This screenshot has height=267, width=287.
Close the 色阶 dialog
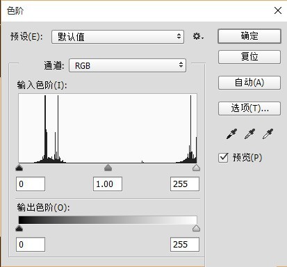(278, 10)
